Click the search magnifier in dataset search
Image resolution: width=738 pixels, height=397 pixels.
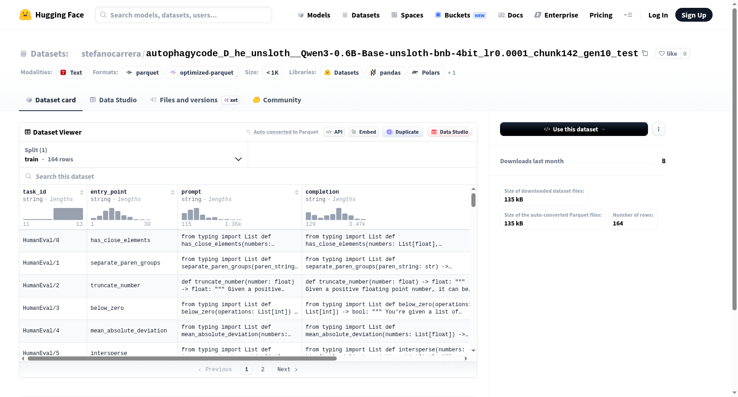(29, 176)
